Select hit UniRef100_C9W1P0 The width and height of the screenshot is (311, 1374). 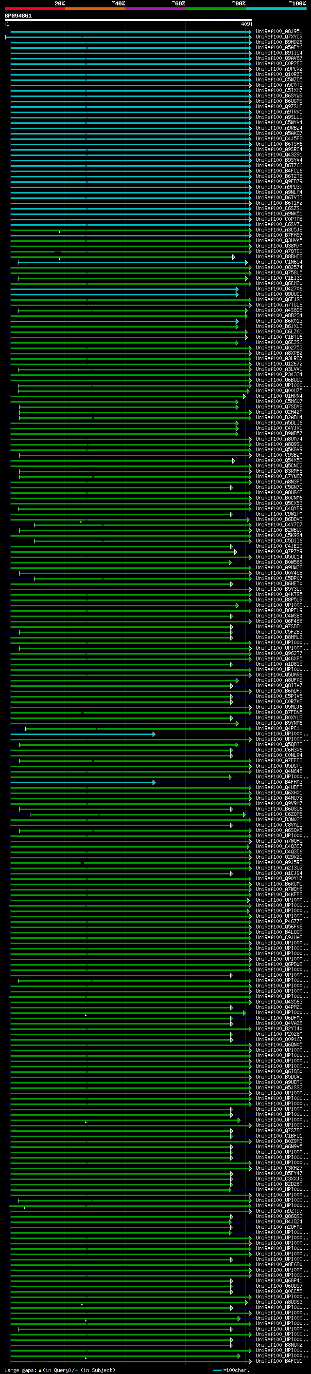coord(279,514)
